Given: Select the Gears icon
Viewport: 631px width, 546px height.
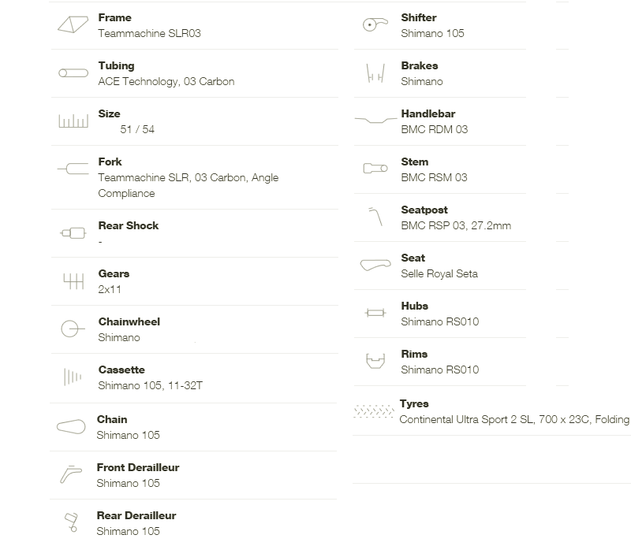Looking at the screenshot, I should (73, 281).
